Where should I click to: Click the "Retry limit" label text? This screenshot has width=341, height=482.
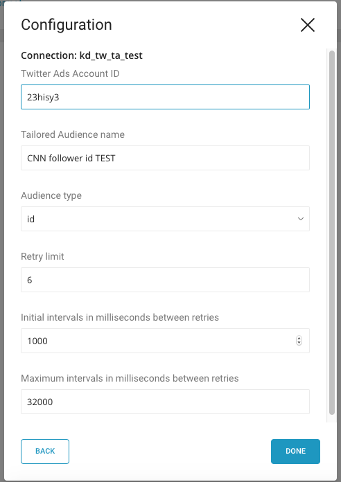42,256
